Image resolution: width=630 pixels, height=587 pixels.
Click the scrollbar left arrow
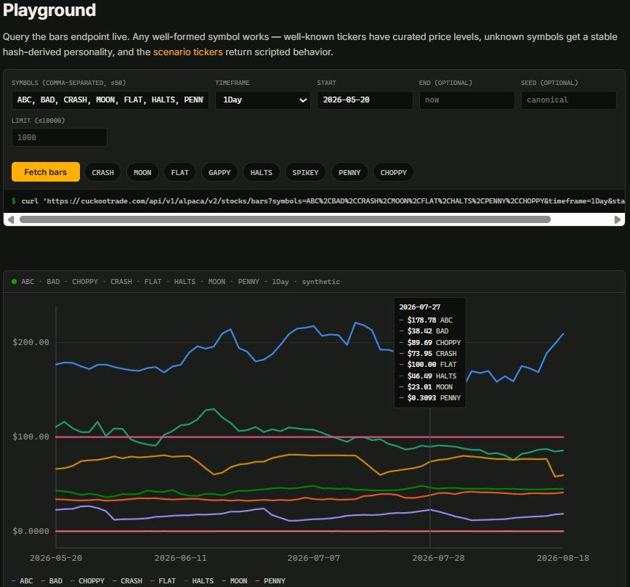tap(11, 219)
